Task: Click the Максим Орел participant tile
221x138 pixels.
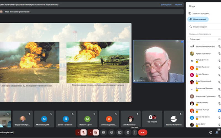Action: point(87,119)
